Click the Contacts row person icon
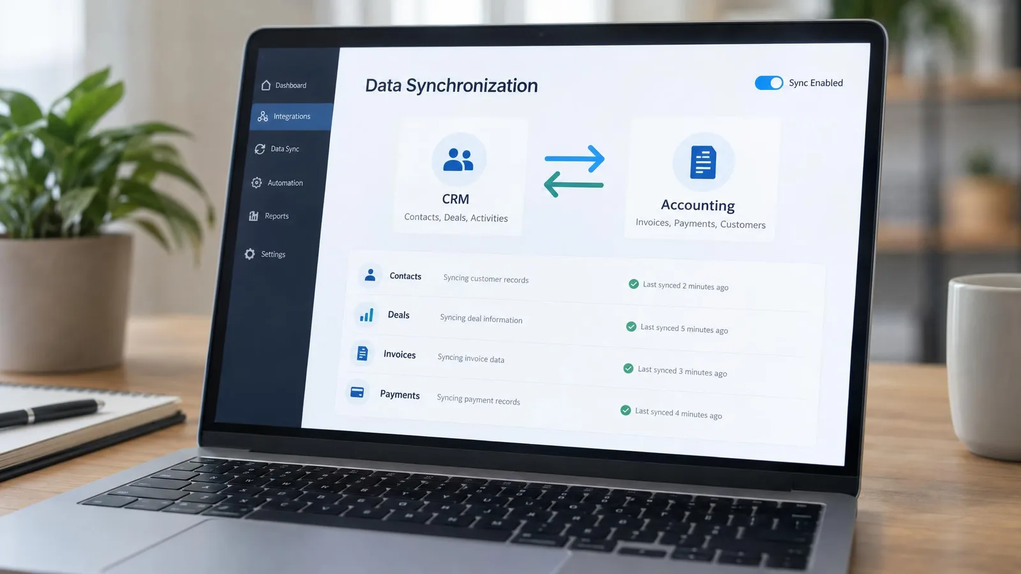This screenshot has width=1021, height=574. 370,275
